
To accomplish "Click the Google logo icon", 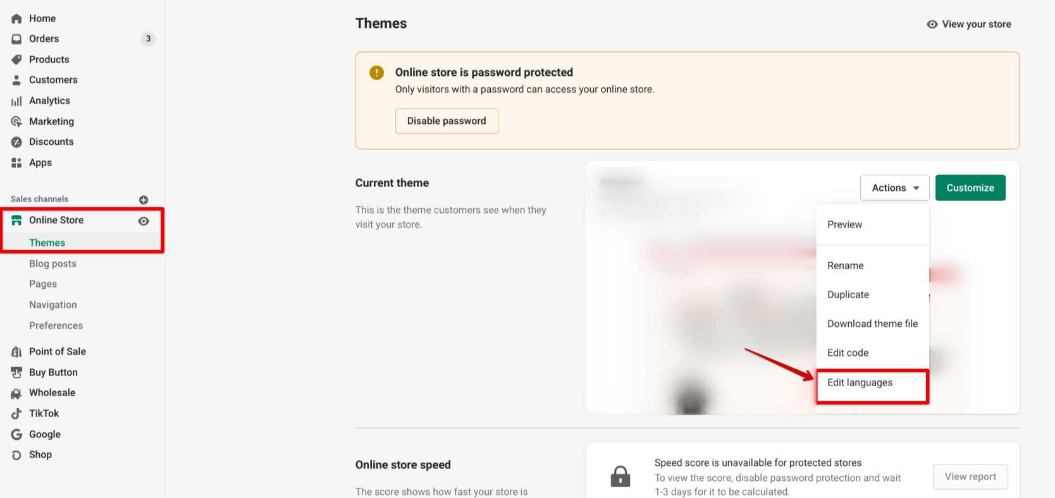I will [16, 435].
